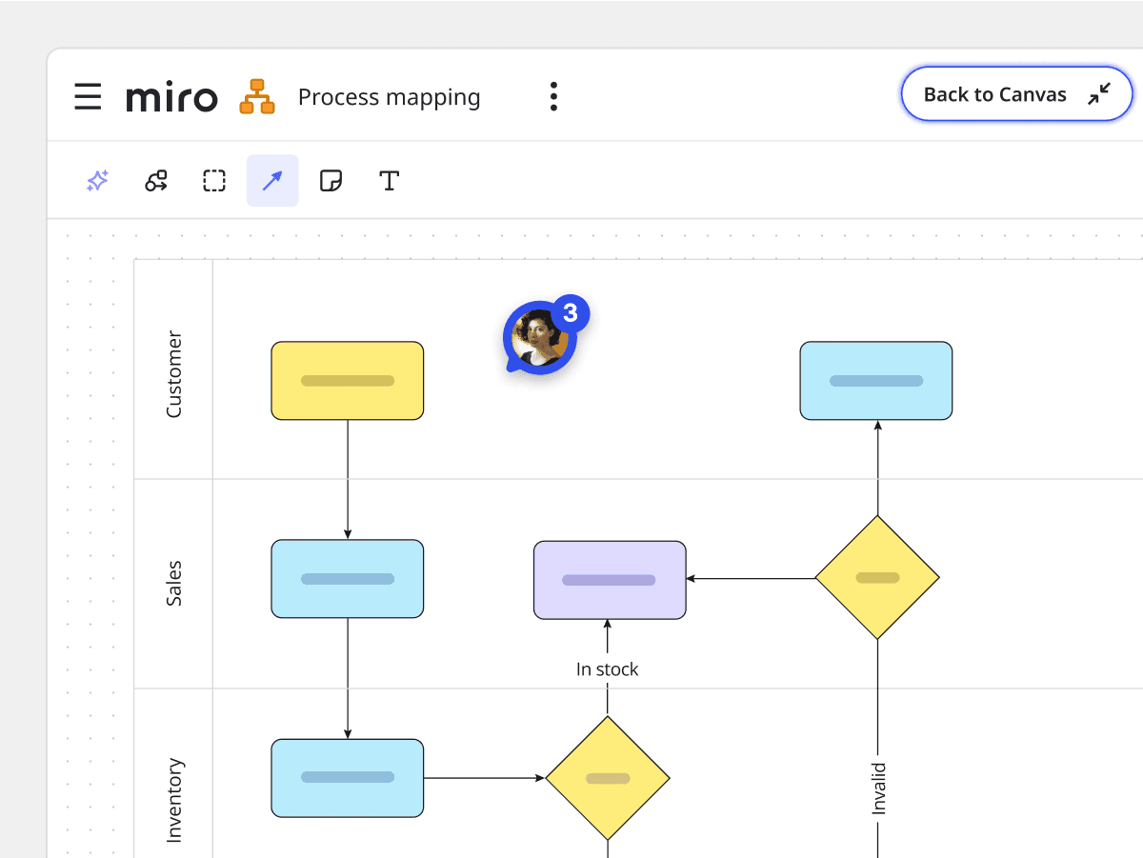Click the Miro logo

(171, 97)
